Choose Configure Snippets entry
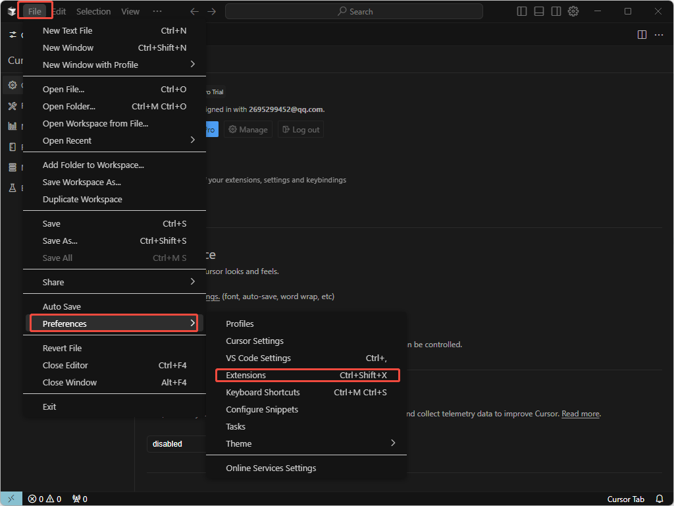 pyautogui.click(x=307, y=410)
